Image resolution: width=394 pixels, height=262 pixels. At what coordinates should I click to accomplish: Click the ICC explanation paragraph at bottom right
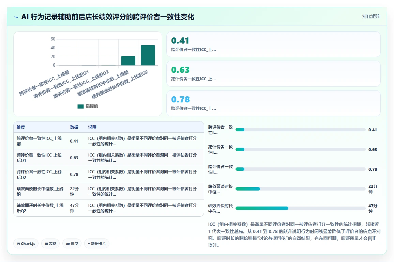(294, 235)
